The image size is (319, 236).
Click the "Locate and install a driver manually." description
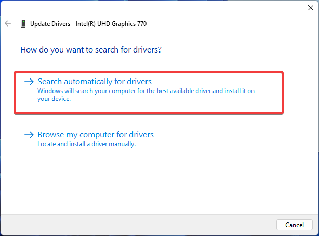[86, 144]
